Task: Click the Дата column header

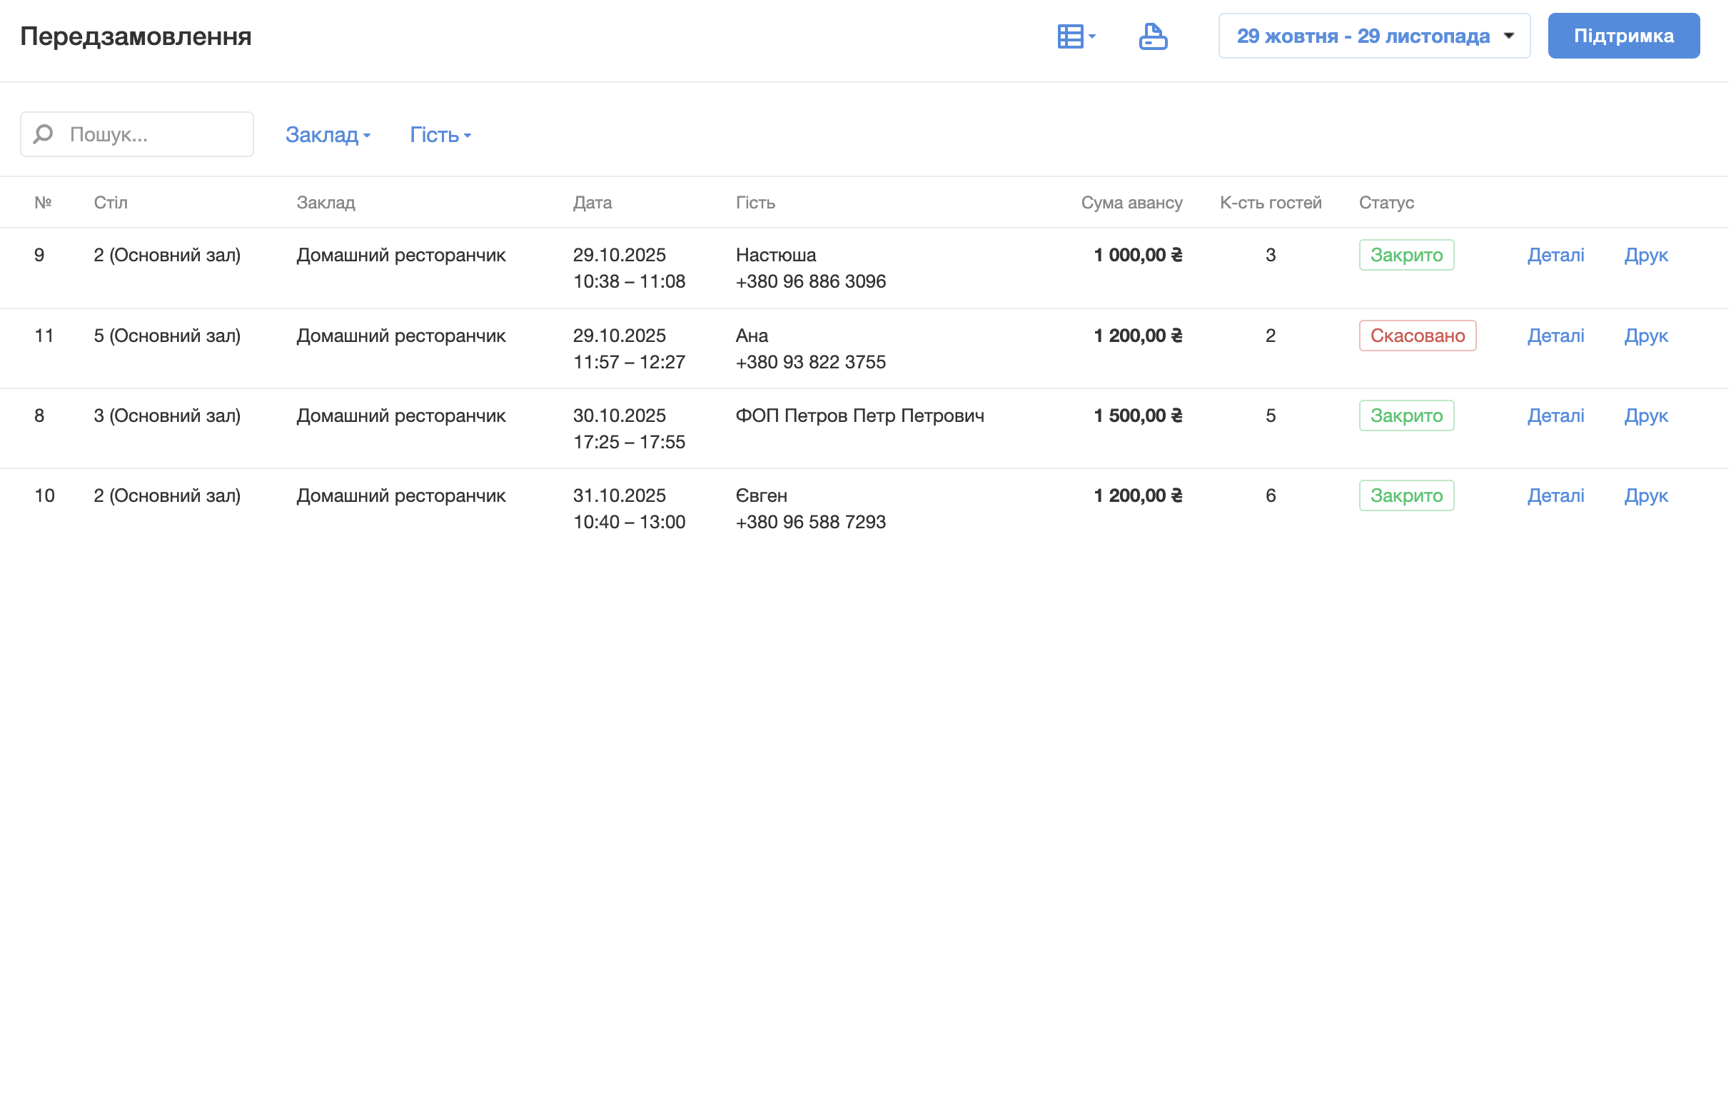Action: (592, 203)
